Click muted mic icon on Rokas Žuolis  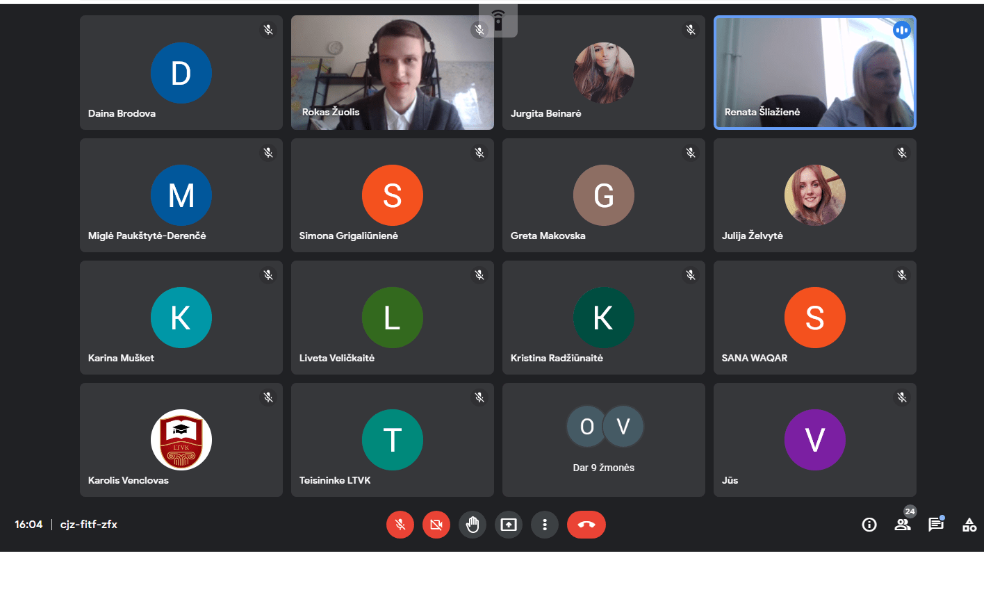(479, 30)
